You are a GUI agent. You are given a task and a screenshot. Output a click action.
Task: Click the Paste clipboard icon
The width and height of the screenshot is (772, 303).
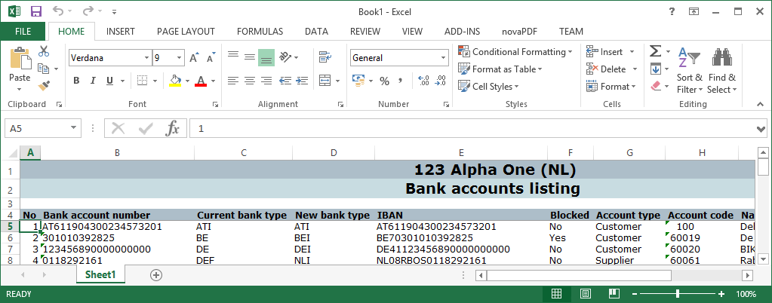20,57
